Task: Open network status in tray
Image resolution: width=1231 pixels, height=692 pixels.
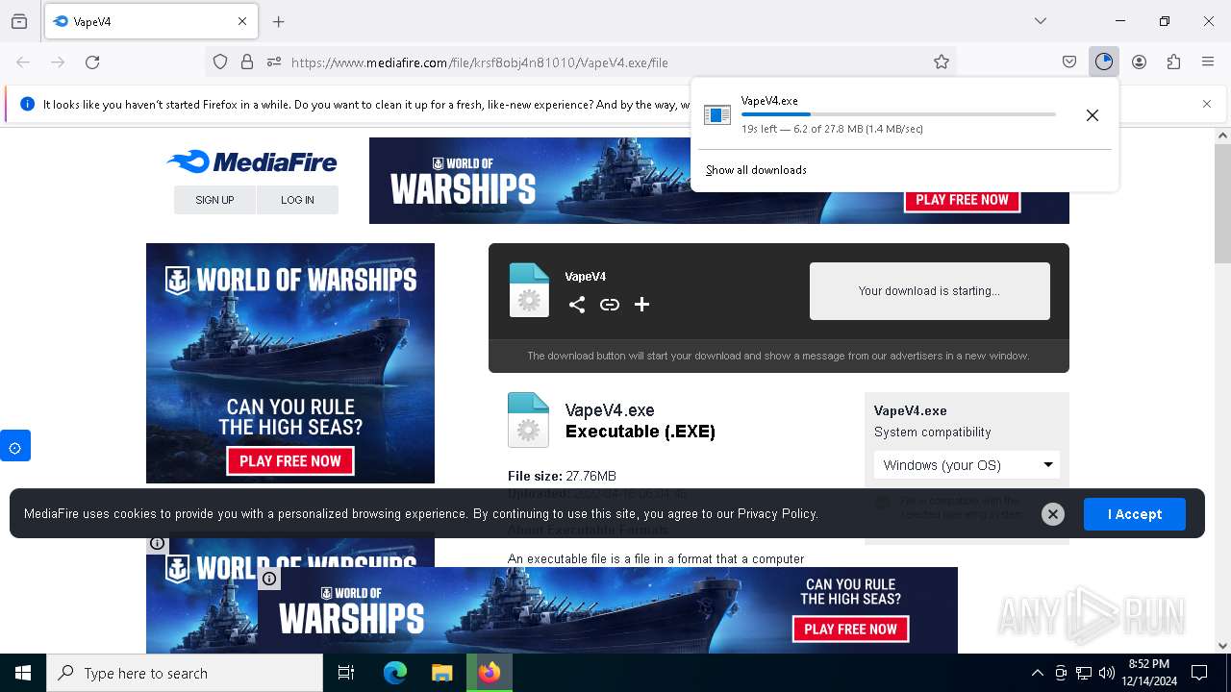Action: (x=1084, y=673)
